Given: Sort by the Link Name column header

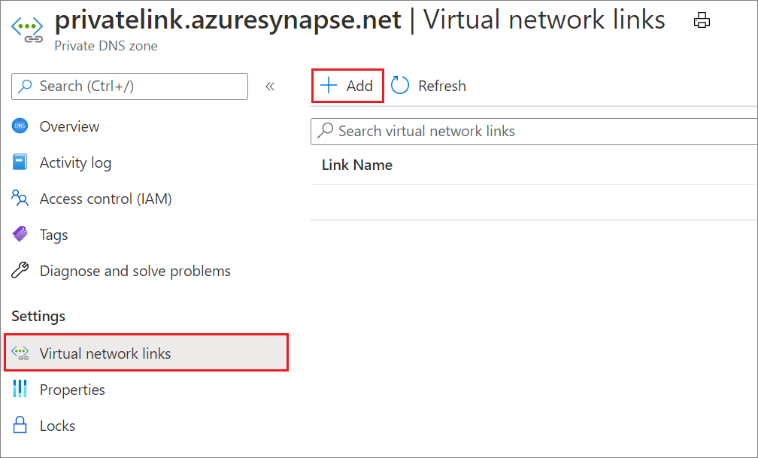Looking at the screenshot, I should tap(356, 165).
